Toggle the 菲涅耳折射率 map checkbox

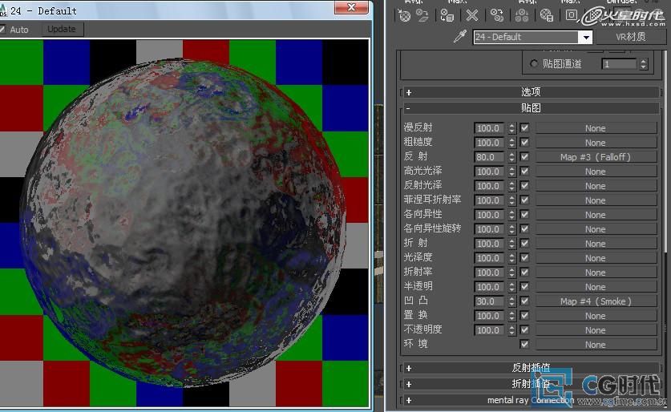click(x=524, y=200)
